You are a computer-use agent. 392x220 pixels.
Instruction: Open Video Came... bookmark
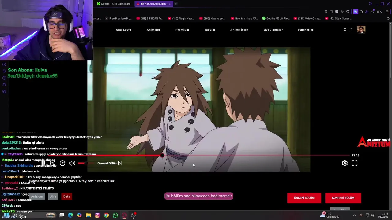[307, 18]
